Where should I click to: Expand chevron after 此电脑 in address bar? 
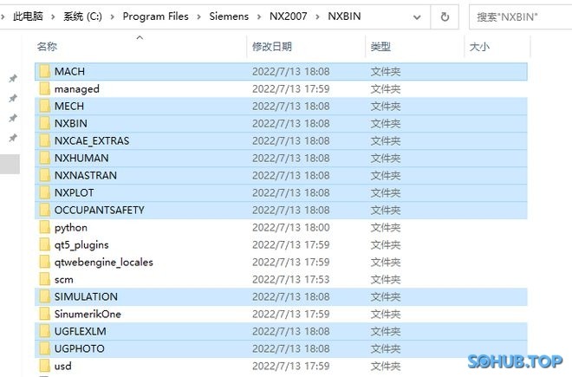tap(53, 16)
